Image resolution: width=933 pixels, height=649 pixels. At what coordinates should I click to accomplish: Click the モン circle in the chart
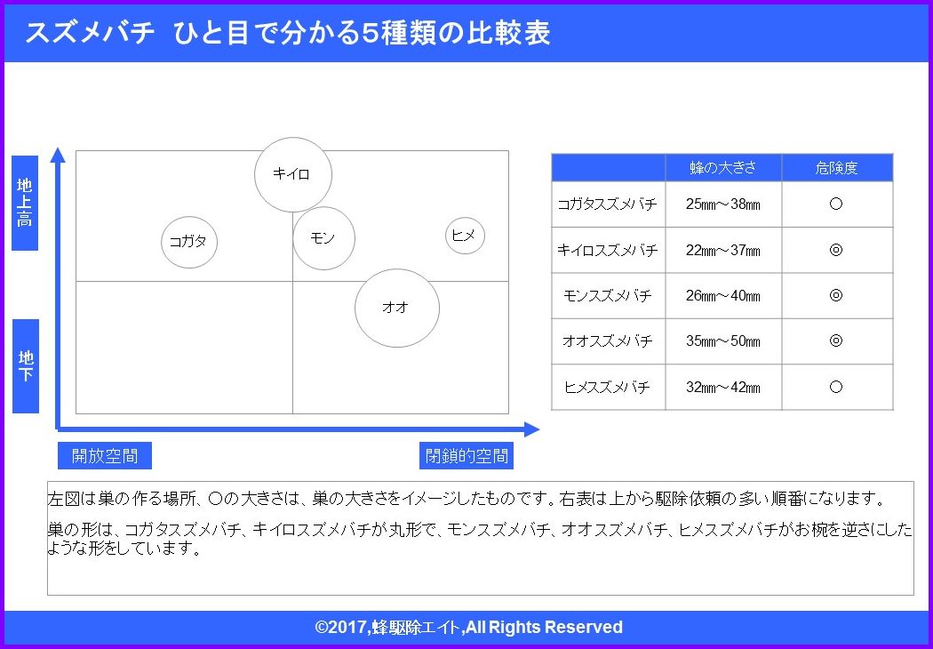point(323,238)
